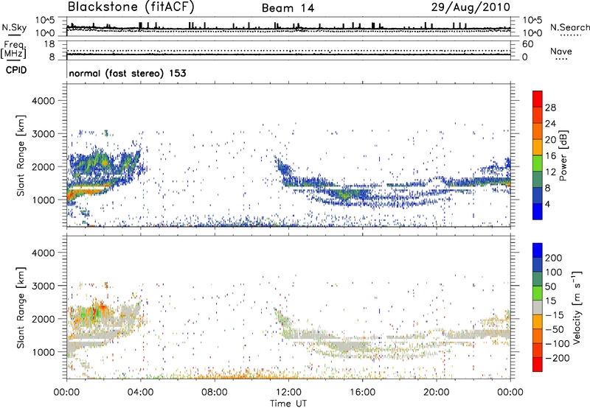Image resolution: width=590 pixels, height=408 pixels.
Task: Click the '28' tick on power colorbar
Action: 550,108
